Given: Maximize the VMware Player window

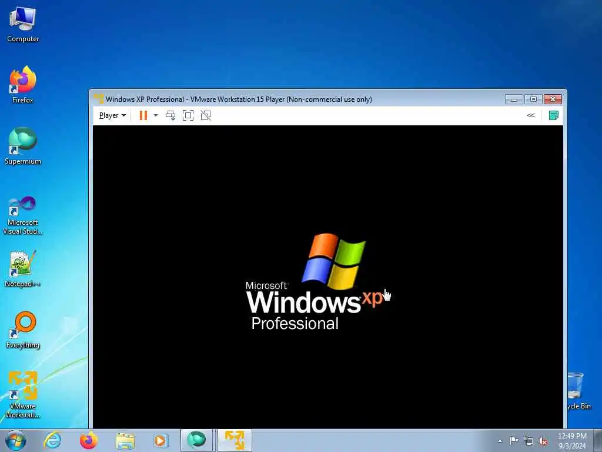Looking at the screenshot, I should (533, 99).
